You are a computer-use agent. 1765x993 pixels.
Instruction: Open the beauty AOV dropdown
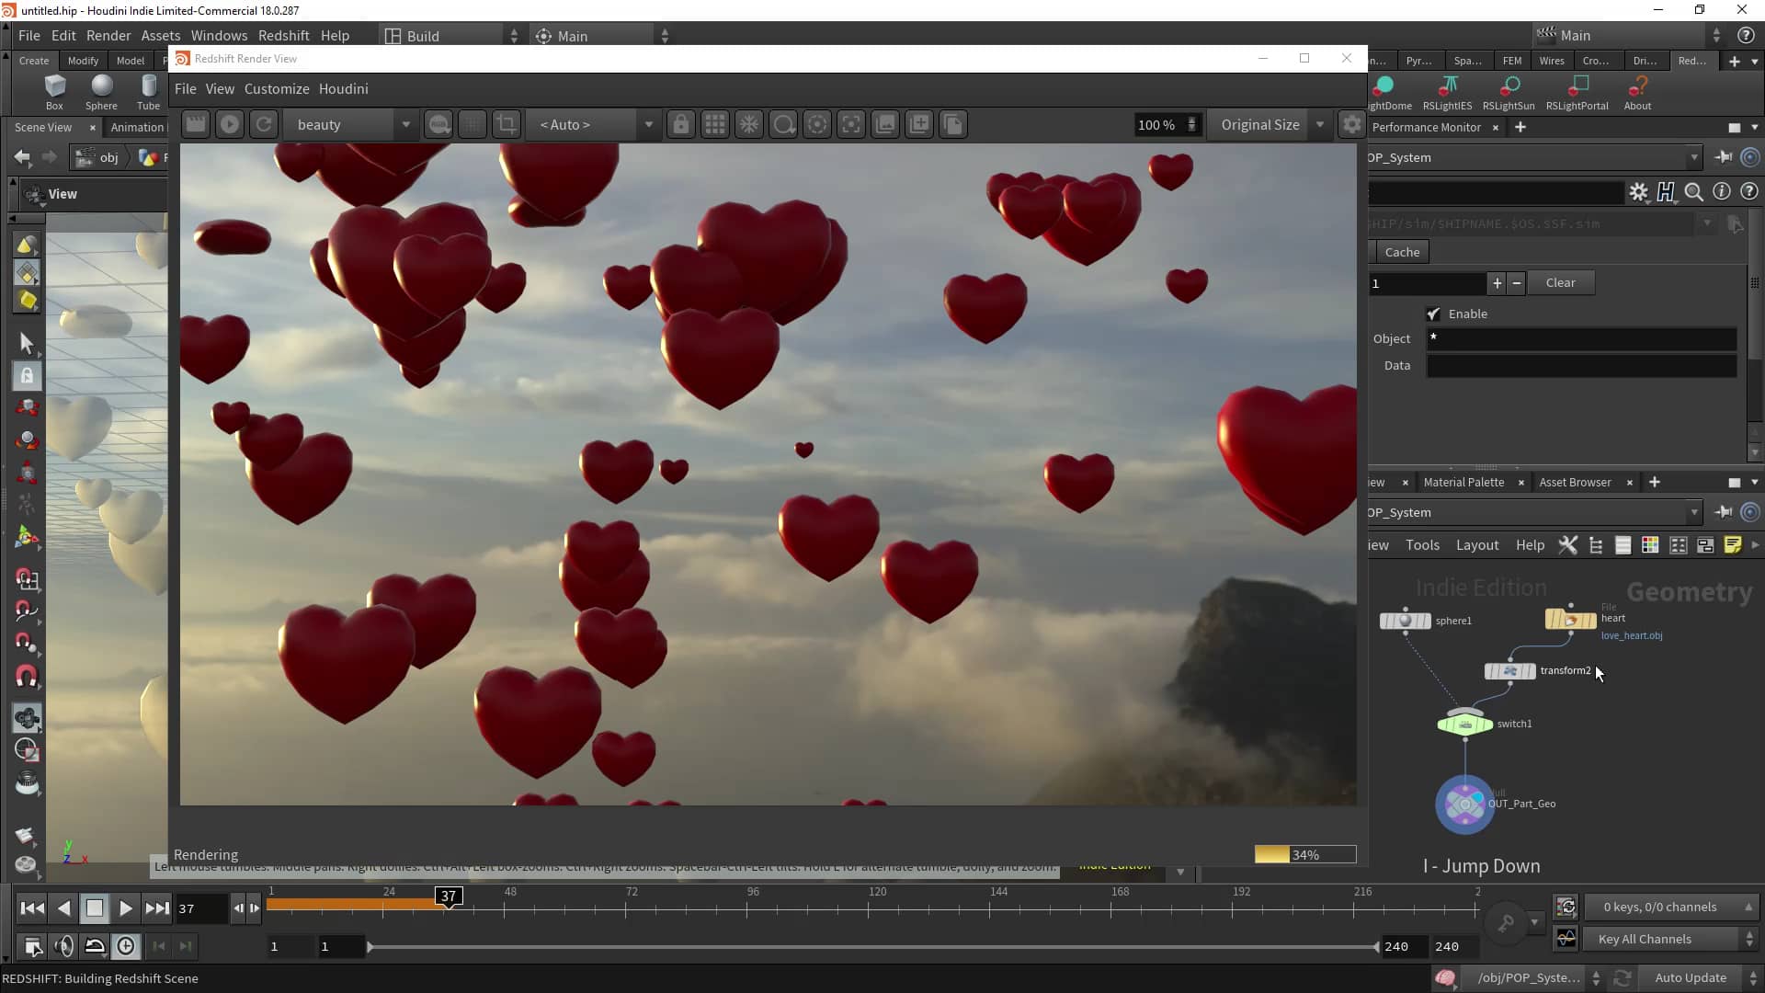click(x=405, y=124)
